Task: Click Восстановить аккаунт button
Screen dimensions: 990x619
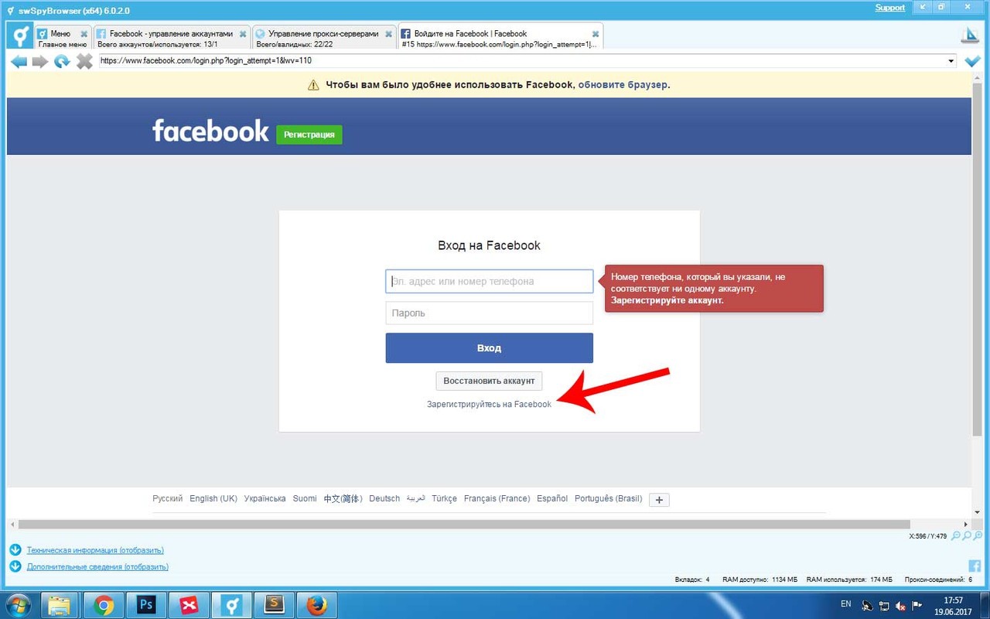Action: click(489, 381)
